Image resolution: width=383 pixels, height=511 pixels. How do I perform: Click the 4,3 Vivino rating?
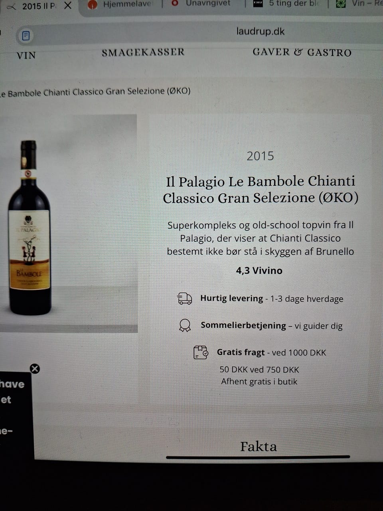click(x=259, y=271)
